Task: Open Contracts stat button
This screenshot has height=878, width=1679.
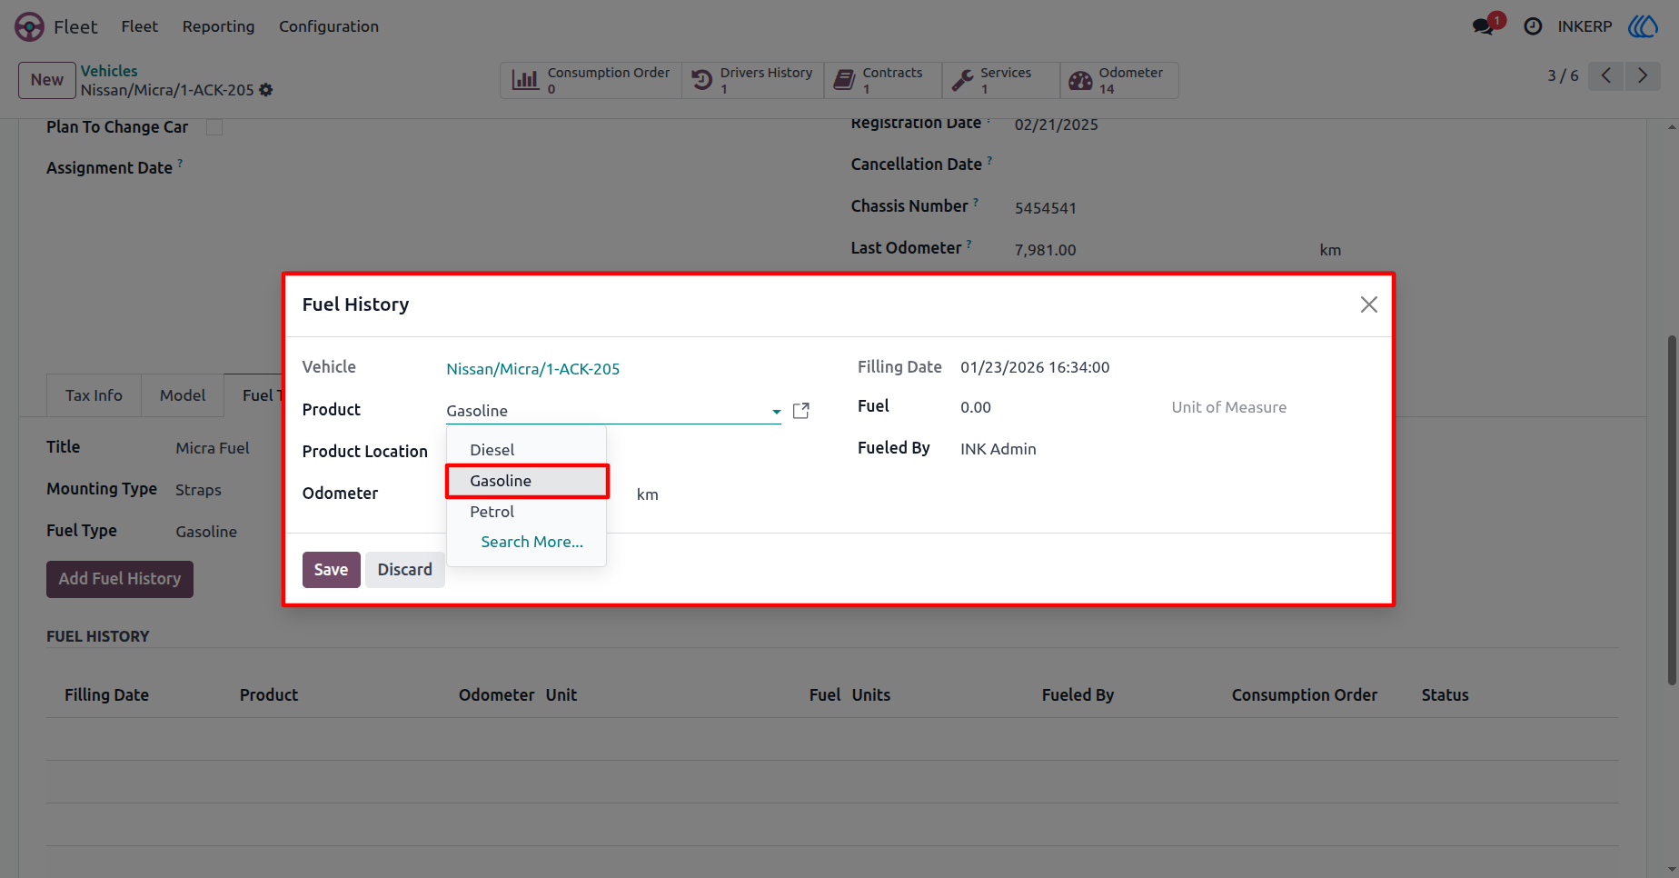Action: click(x=882, y=80)
